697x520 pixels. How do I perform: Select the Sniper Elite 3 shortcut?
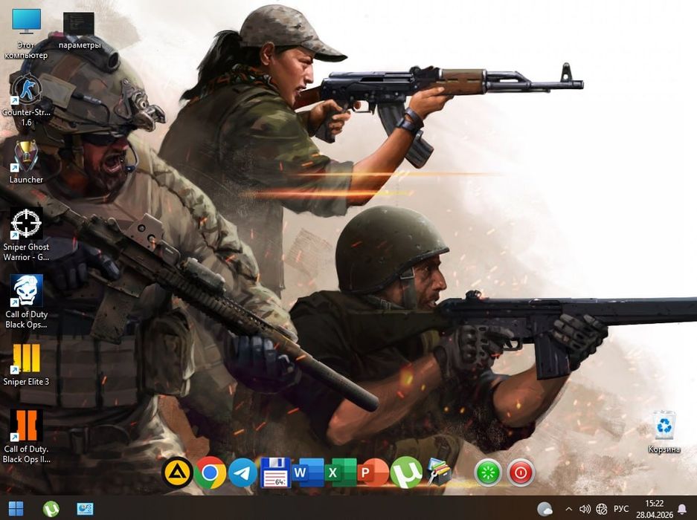click(26, 364)
